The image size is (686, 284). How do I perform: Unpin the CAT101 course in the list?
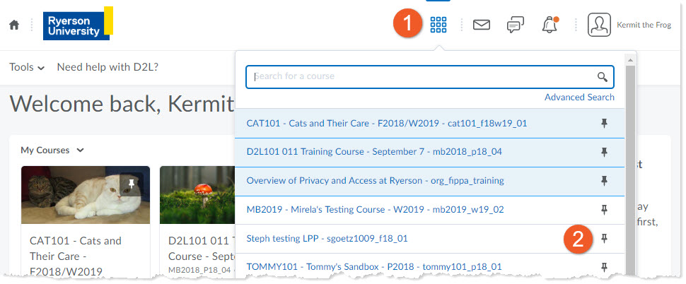tap(604, 123)
